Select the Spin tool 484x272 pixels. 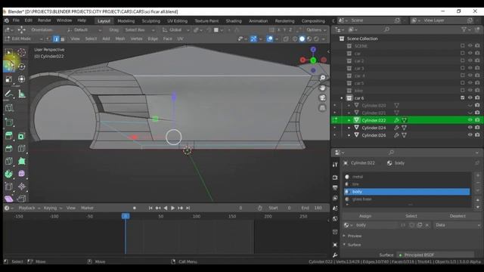point(8,174)
